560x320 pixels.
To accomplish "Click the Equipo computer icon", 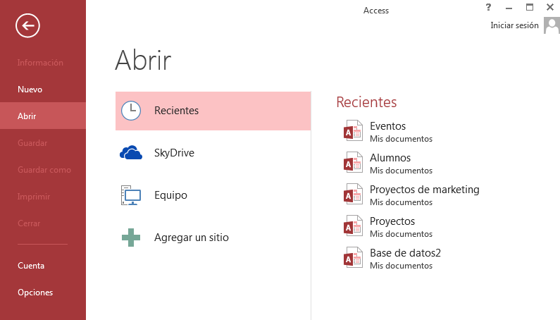I will coord(131,195).
